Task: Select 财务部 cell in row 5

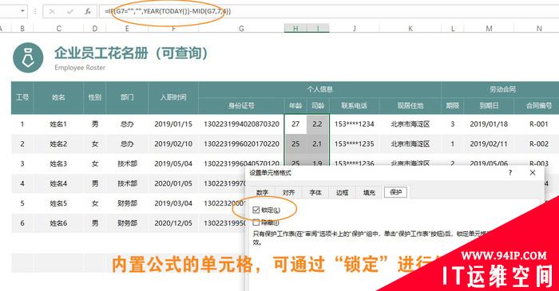Action: [x=127, y=203]
